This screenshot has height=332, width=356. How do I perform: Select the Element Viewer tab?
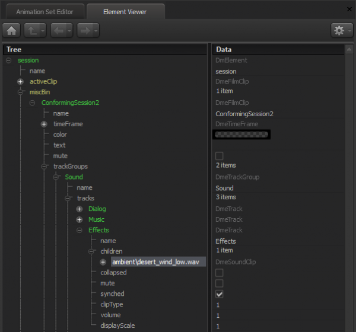[125, 11]
